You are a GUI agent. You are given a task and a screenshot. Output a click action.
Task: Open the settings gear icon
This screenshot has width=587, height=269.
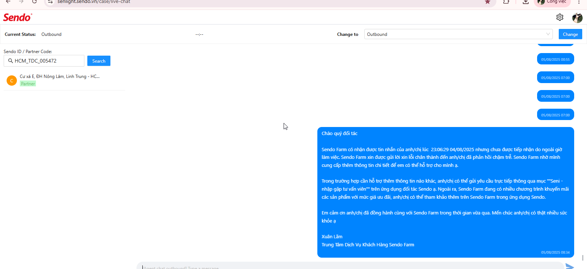(x=559, y=17)
